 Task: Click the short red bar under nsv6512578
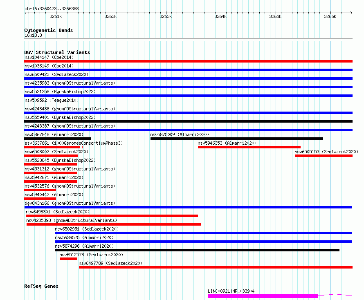pyautogui.click(x=68, y=259)
